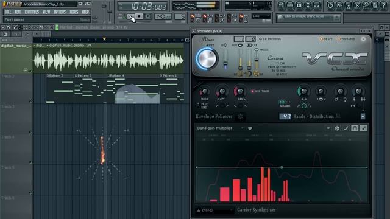Toggle the magnet snap icon in playlist toolbar
The height and width of the screenshot is (219, 390).
[x=8, y=27]
